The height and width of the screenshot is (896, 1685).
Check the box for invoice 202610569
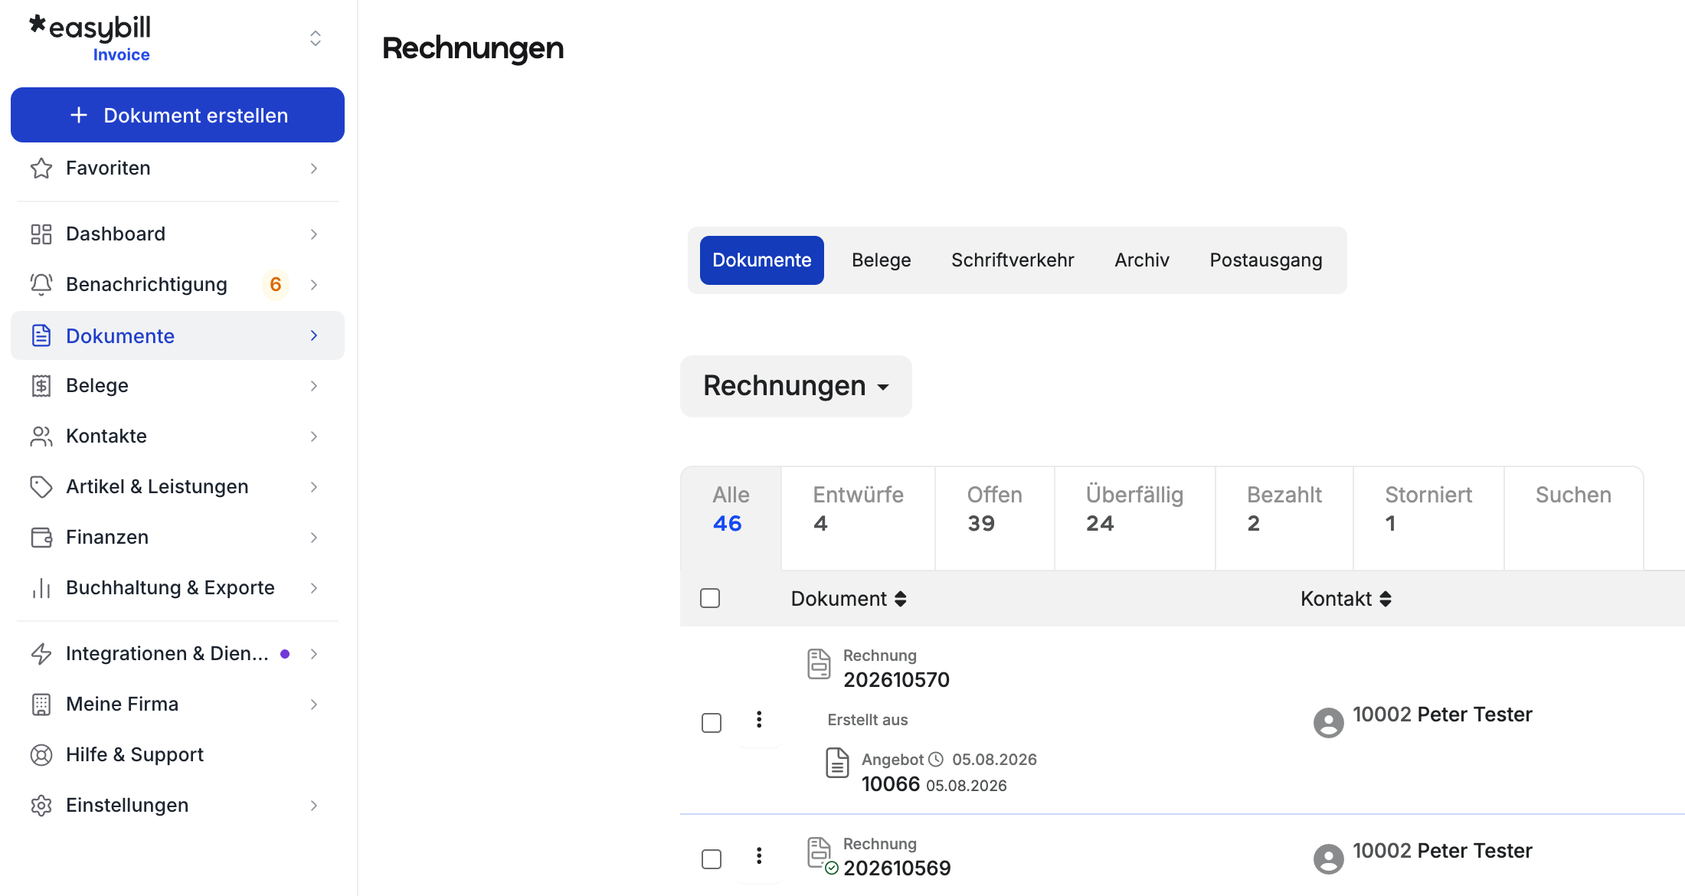[712, 859]
